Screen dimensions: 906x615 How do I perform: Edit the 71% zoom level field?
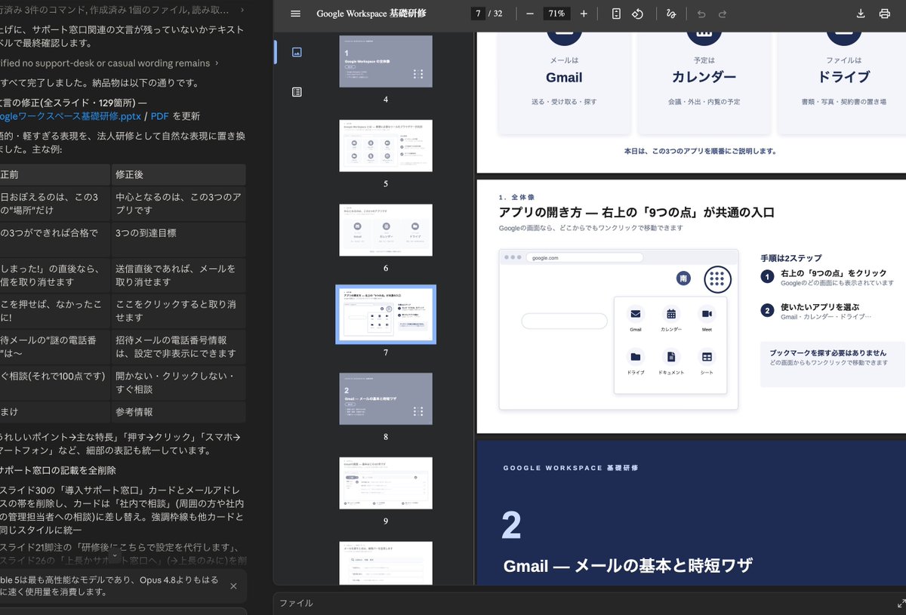pos(556,14)
